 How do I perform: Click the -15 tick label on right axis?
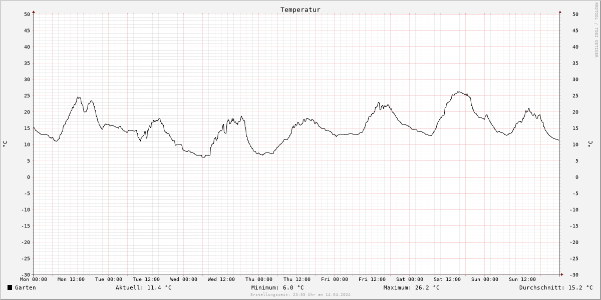[574, 226]
